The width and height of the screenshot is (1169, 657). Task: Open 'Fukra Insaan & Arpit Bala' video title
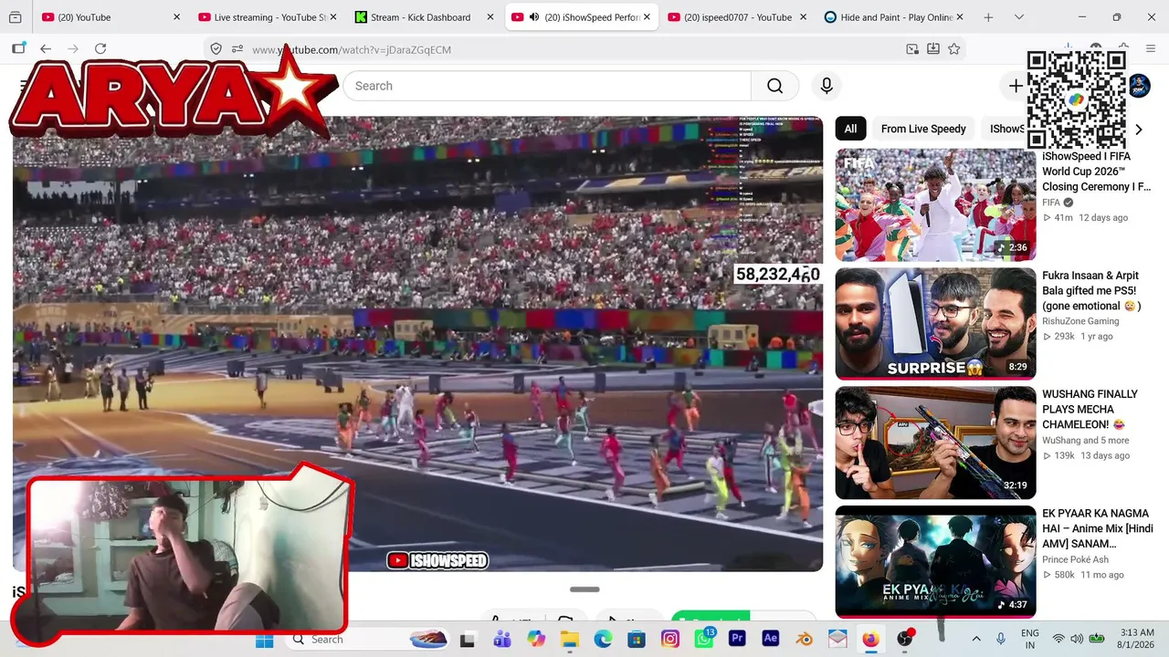[x=1092, y=290]
